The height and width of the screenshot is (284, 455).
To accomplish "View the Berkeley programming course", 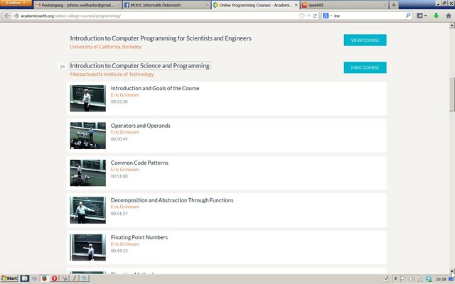I will pyautogui.click(x=365, y=40).
